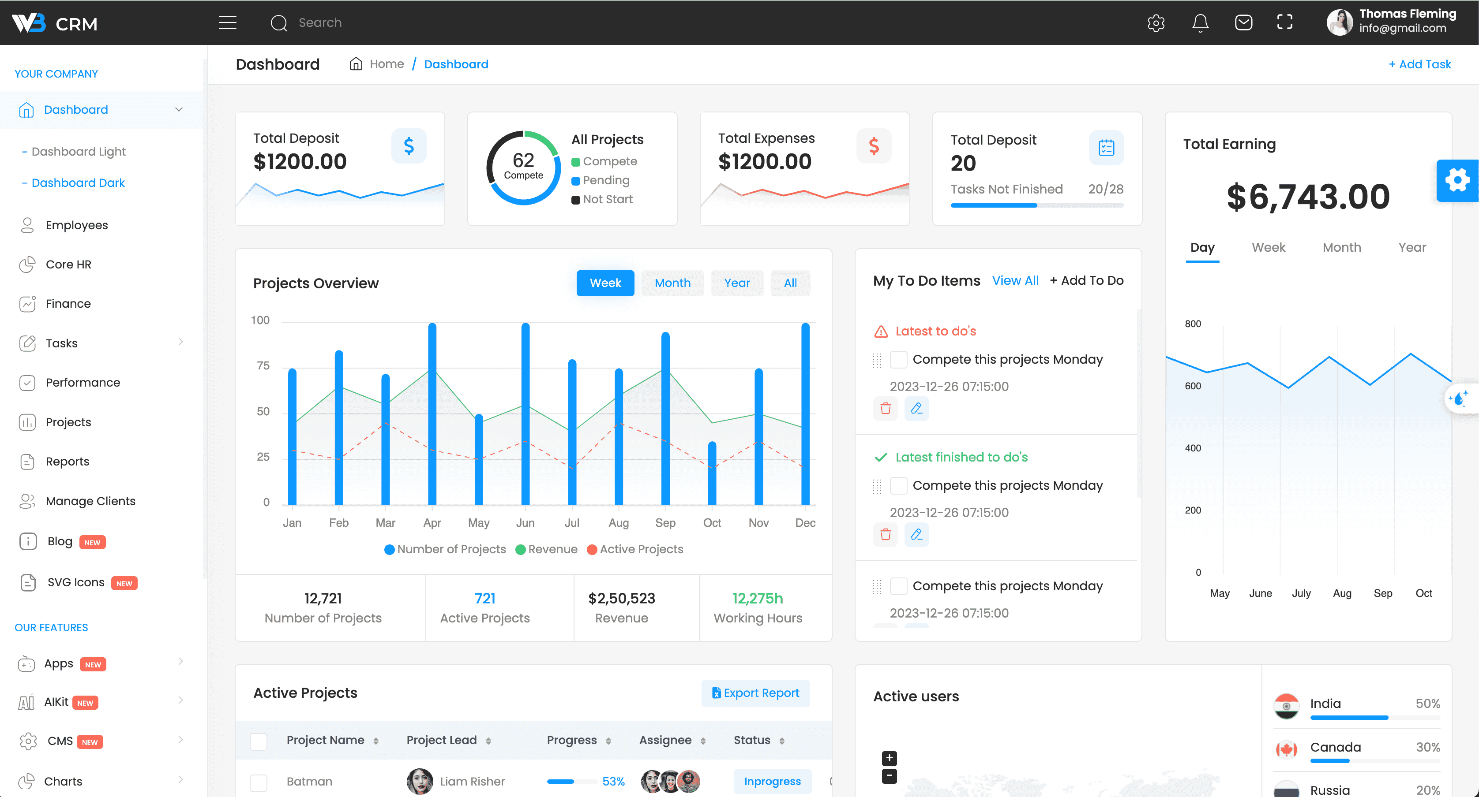Open the settings gear in top bar

pyautogui.click(x=1156, y=22)
